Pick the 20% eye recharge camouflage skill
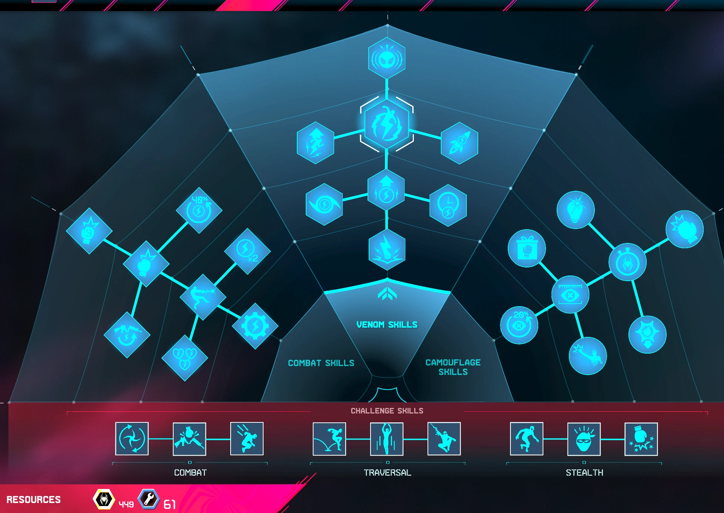724x513 pixels. [519, 325]
